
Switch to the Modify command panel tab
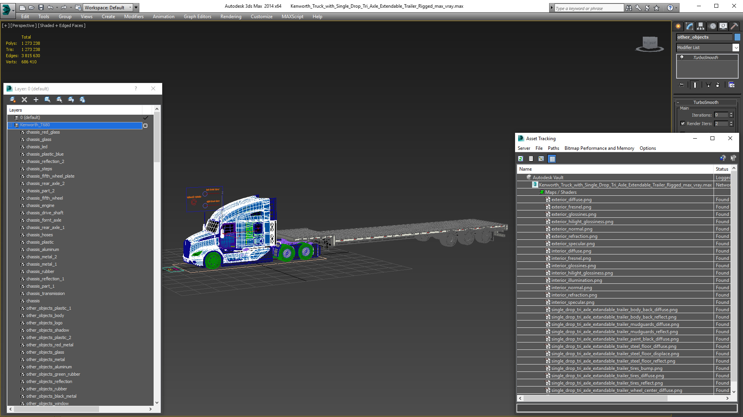pyautogui.click(x=690, y=26)
